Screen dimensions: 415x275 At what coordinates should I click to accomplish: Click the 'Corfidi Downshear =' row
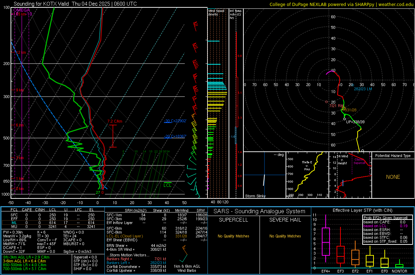click(x=136, y=267)
